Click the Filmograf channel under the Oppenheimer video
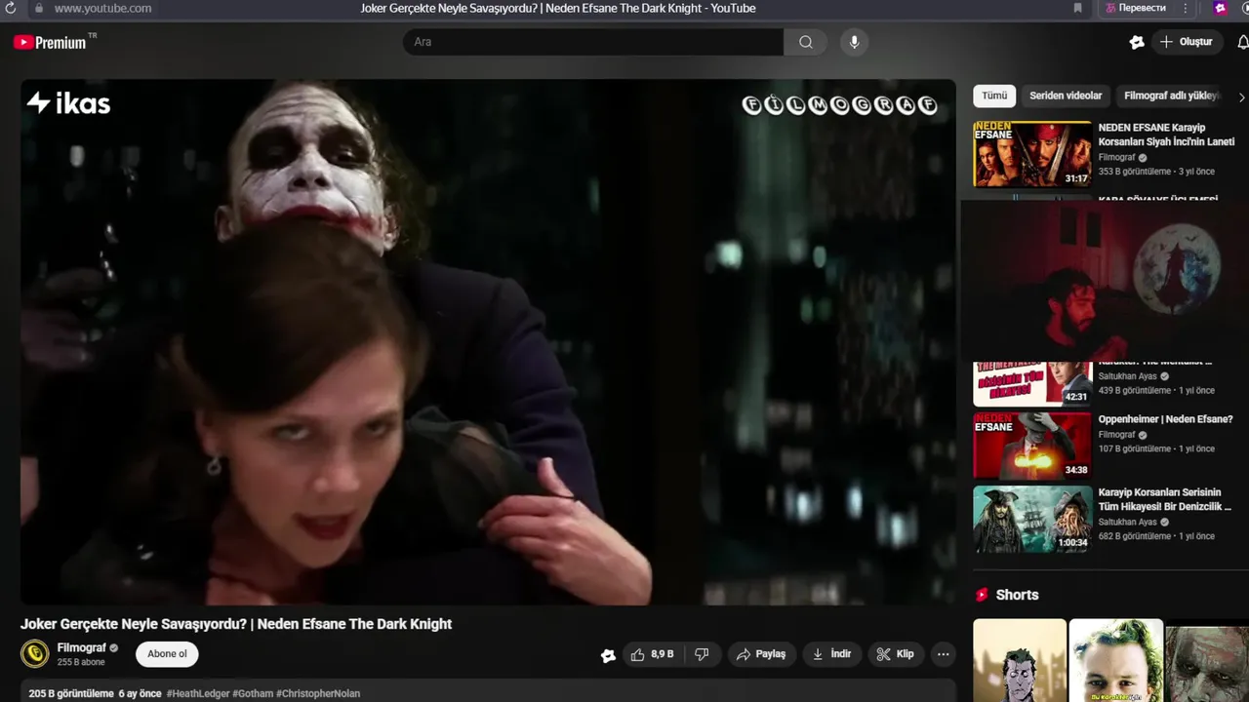 click(x=1117, y=435)
